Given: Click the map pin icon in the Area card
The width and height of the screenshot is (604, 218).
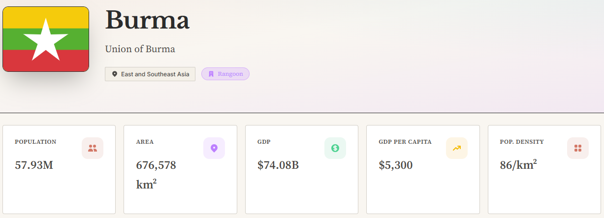Looking at the screenshot, I should tap(214, 148).
